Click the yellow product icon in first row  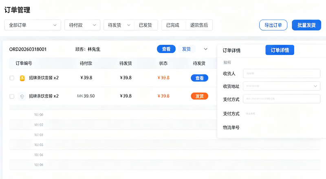coord(22,78)
